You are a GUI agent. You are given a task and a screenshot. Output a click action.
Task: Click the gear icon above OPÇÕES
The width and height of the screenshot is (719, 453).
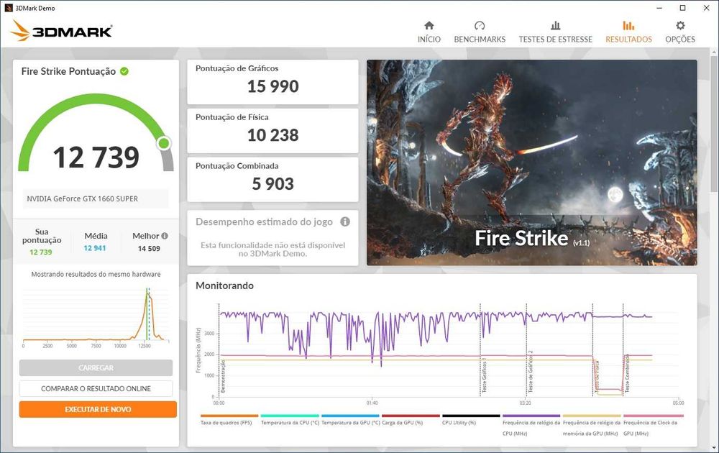680,25
